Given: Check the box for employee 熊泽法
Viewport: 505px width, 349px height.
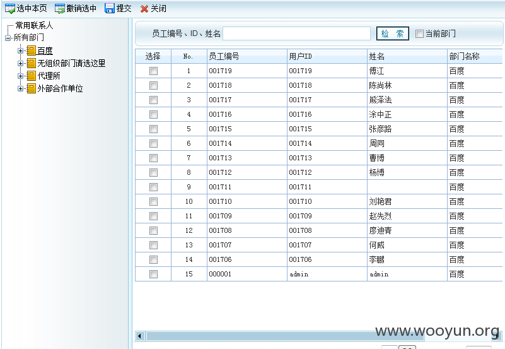Looking at the screenshot, I should [153, 100].
